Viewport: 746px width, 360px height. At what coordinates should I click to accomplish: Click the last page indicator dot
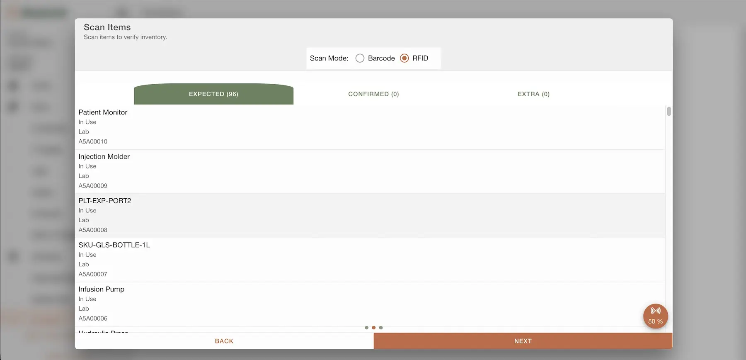pos(381,328)
